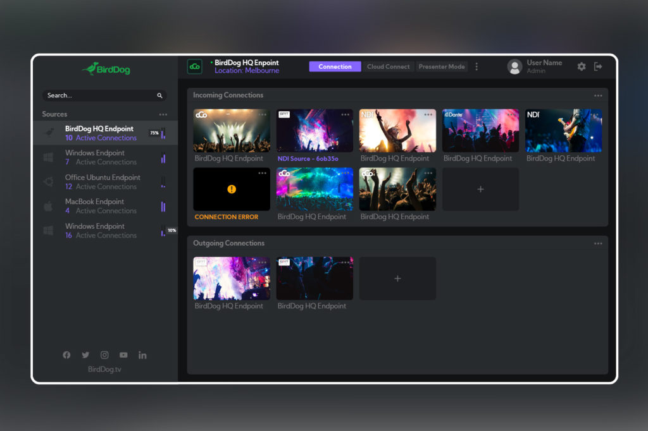Open the raised hands crowd thumbnail
Image resolution: width=648 pixels, height=431 pixels.
pyautogui.click(x=397, y=189)
